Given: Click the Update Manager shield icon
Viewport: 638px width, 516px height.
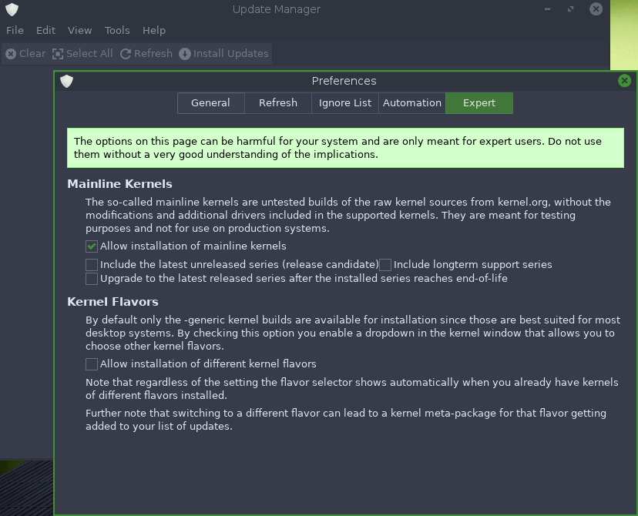Looking at the screenshot, I should tap(12, 10).
